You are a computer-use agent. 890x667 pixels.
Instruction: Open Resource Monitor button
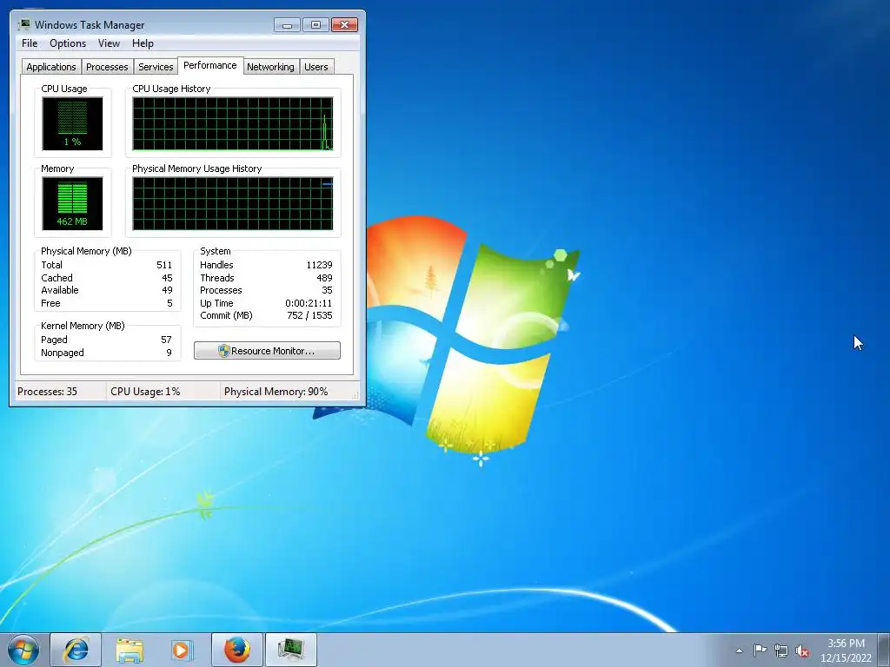(267, 351)
